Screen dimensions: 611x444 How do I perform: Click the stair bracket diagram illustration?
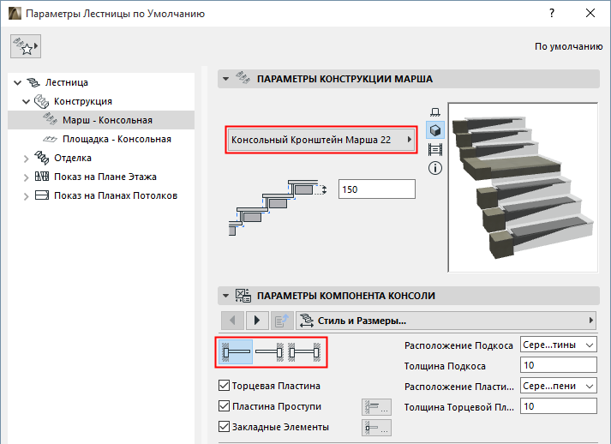point(278,207)
